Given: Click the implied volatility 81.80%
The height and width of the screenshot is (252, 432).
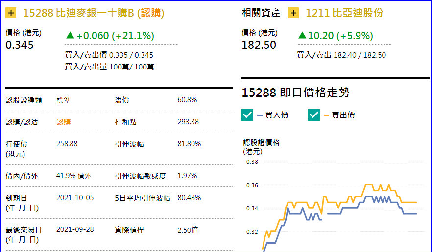Looking at the screenshot, I should [x=189, y=144].
